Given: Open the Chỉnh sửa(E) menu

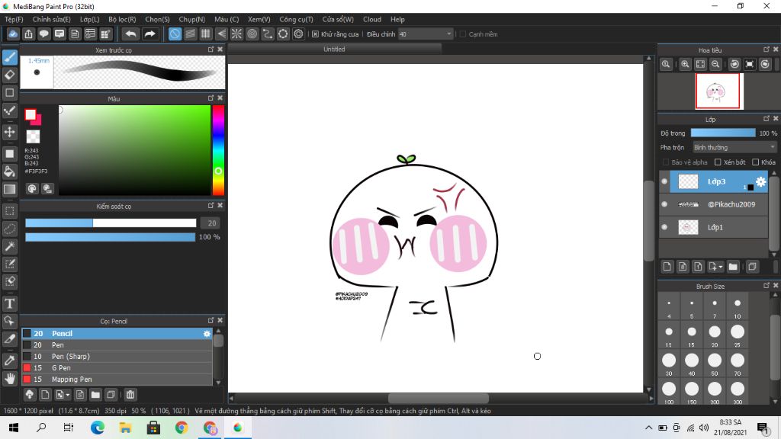Looking at the screenshot, I should 51,19.
